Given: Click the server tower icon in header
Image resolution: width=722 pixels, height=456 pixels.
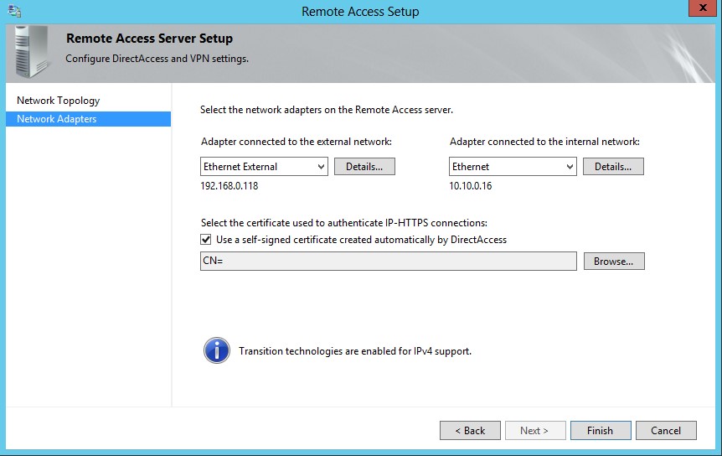Looking at the screenshot, I should tap(32, 51).
